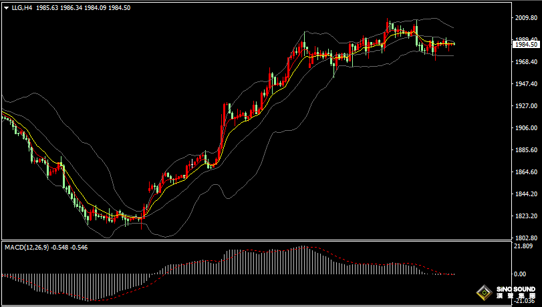
Task: Click the Sino Sound diamond logo
Action: (485, 293)
